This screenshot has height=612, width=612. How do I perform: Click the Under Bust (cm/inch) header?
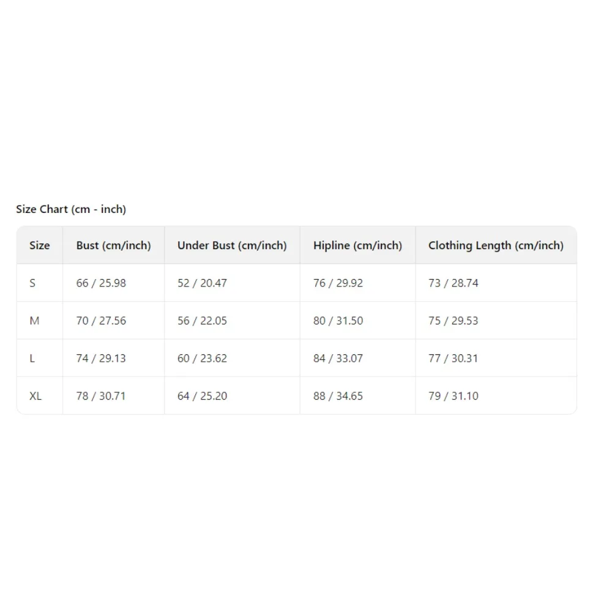click(232, 245)
